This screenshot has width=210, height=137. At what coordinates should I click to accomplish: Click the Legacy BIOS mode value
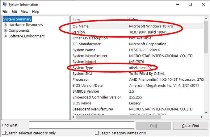point(135,103)
